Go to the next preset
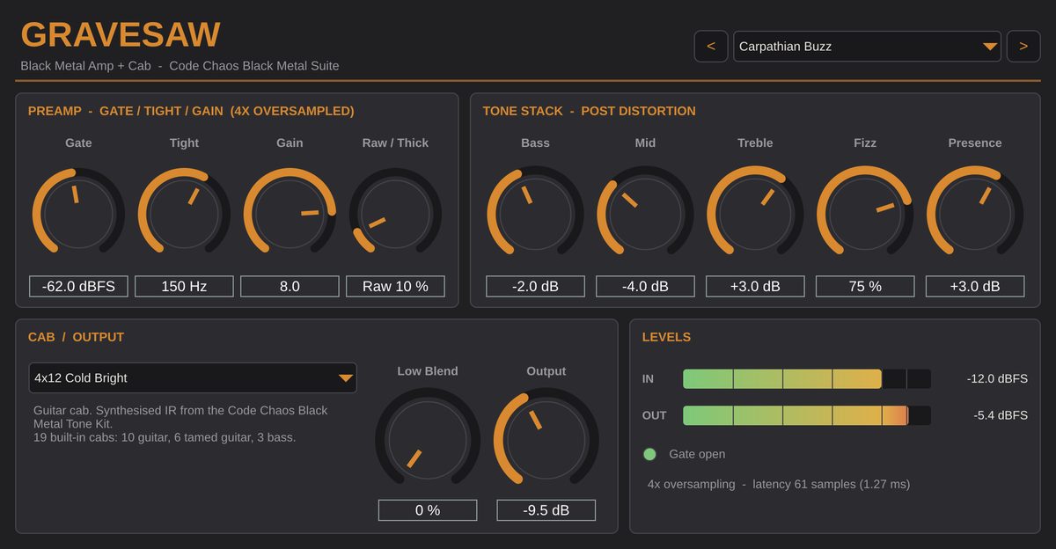The image size is (1056, 549). [x=1023, y=47]
